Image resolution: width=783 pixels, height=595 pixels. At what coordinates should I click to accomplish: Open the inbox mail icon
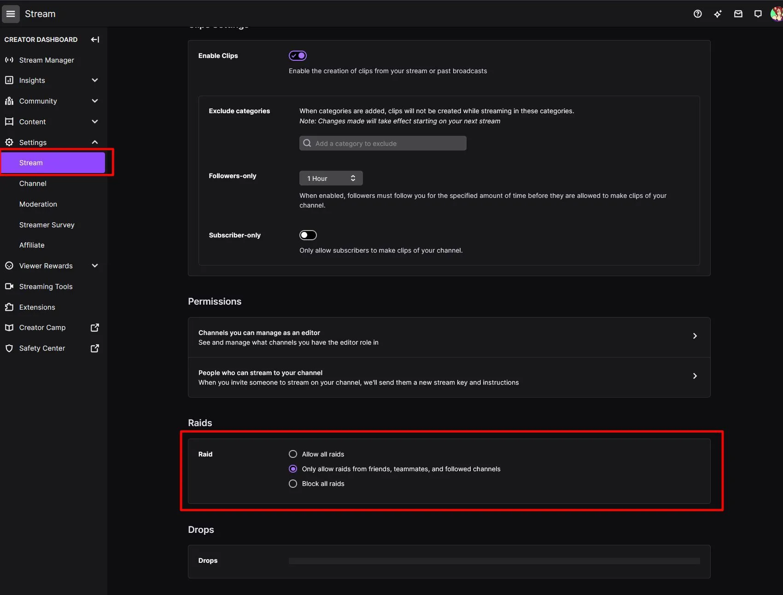[x=738, y=14]
